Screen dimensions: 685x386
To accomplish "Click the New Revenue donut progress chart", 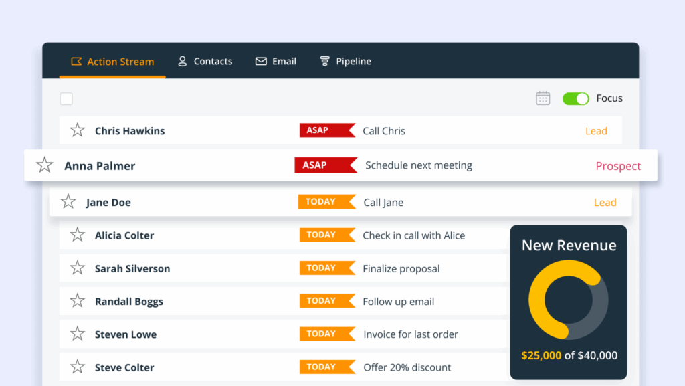I will [x=568, y=300].
